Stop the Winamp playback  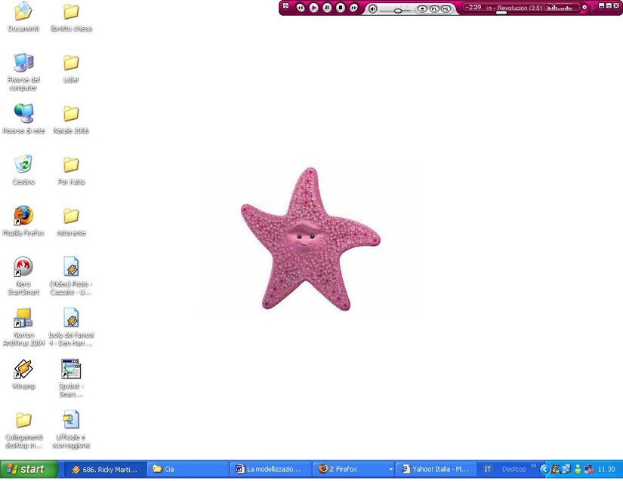point(340,8)
